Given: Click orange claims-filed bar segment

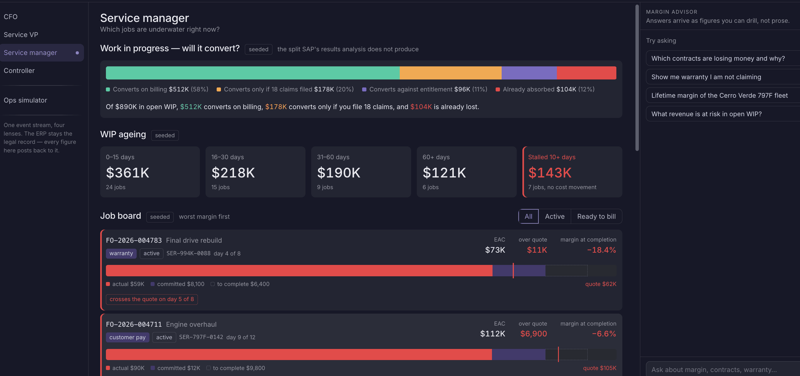Looking at the screenshot, I should [x=450, y=73].
